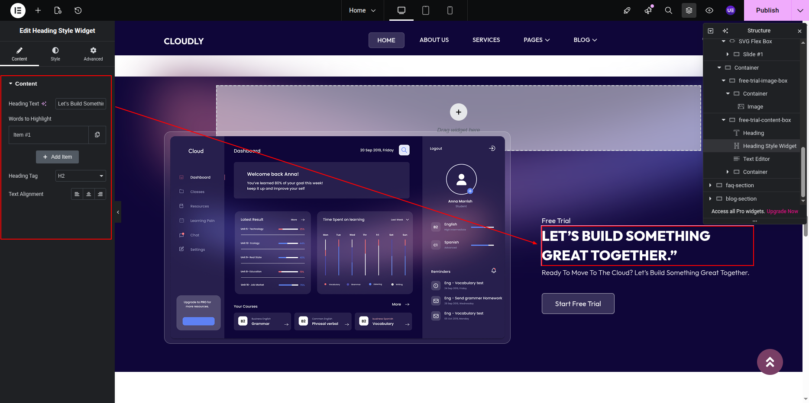Open the Item #1 repeater row
This screenshot has width=809, height=403.
[x=49, y=135]
